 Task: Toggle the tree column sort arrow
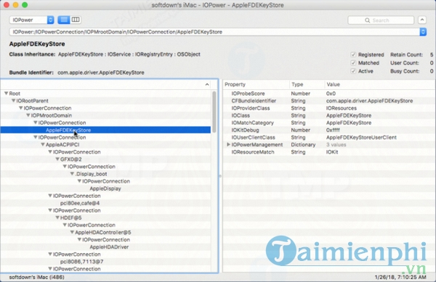pyautogui.click(x=207, y=84)
